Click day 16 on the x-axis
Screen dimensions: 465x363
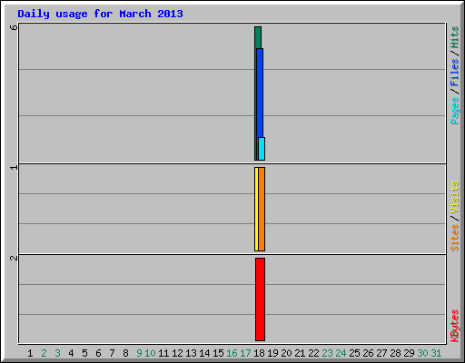[232, 353]
